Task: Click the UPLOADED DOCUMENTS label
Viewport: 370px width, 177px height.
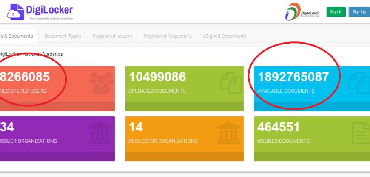Action: coord(157,91)
